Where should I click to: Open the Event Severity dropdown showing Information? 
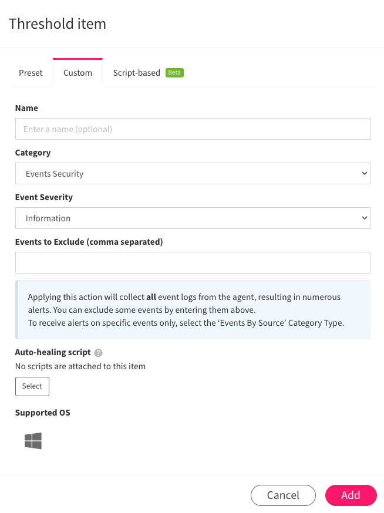click(x=193, y=218)
